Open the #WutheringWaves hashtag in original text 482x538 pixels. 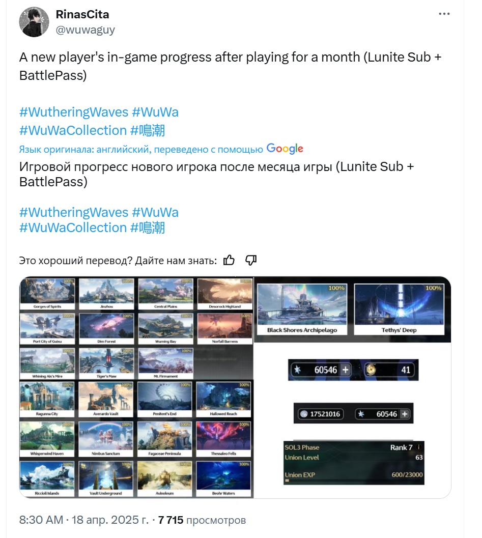coord(74,112)
